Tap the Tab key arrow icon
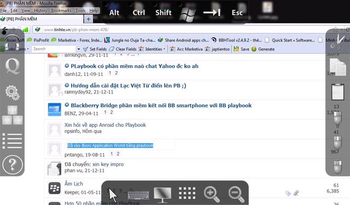The width and height of the screenshot is (350, 205). (212, 13)
